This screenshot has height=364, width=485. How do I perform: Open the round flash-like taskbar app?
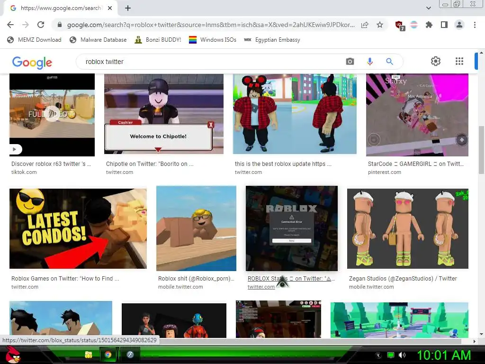point(130,355)
